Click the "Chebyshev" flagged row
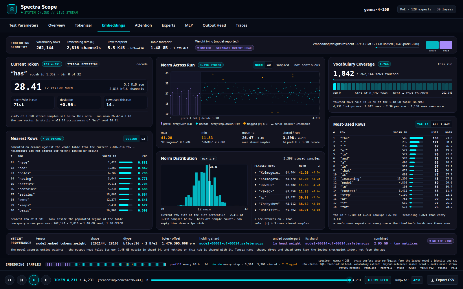Image resolution: width=463 pixels, height=289 pixels. 287,204
